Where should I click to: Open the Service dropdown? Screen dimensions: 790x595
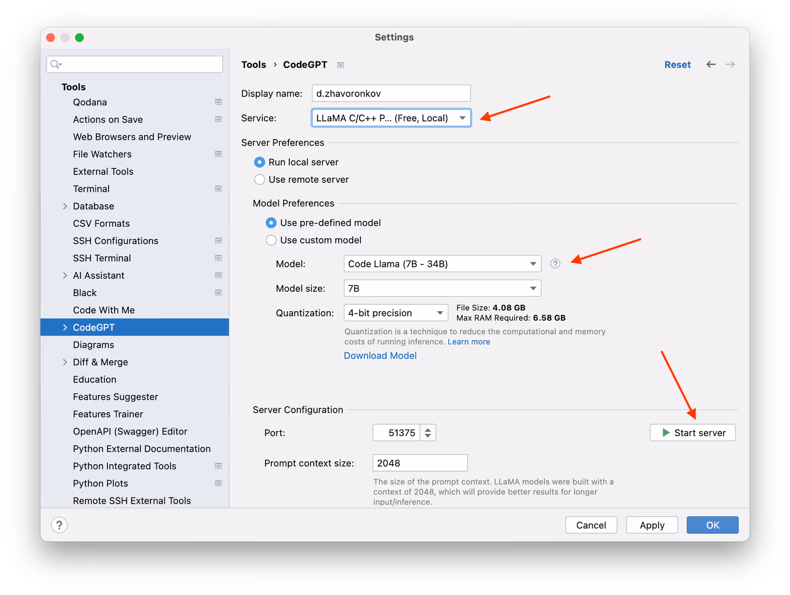[391, 118]
